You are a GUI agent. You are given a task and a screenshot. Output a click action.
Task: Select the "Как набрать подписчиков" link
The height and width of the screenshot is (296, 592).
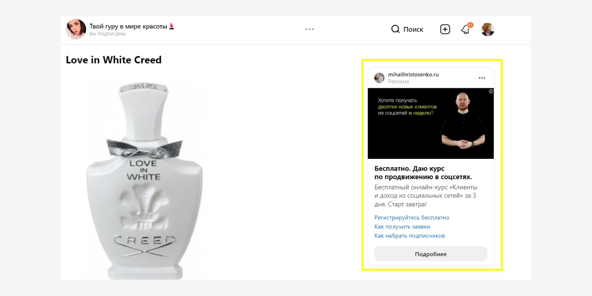(x=409, y=236)
